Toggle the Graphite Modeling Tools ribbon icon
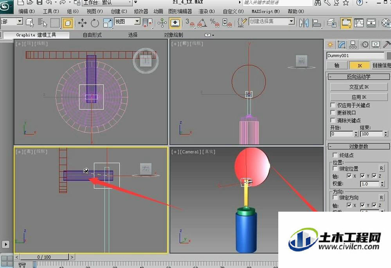The height and width of the screenshot is (268, 391). (346, 23)
